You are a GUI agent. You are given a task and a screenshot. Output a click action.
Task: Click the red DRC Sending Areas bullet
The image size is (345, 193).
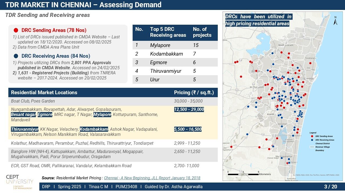pyautogui.click(x=16, y=30)
